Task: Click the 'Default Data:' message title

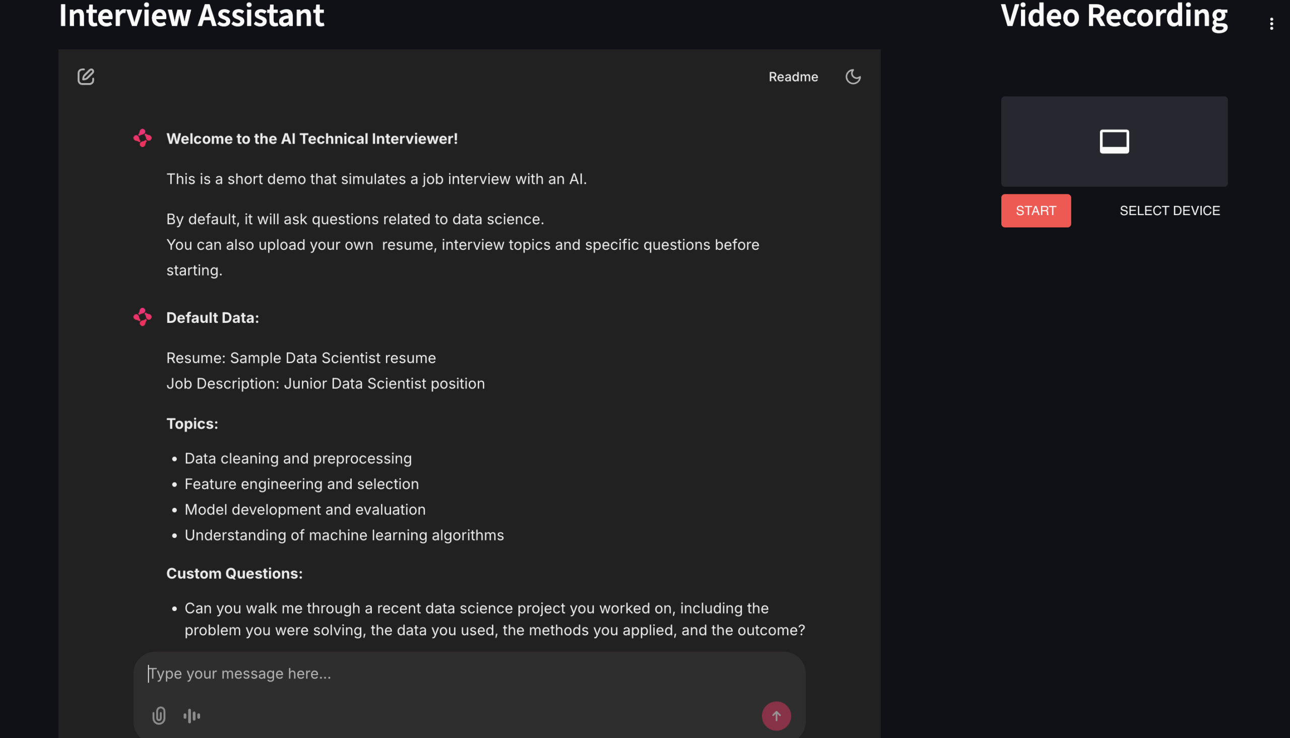Action: pos(212,317)
